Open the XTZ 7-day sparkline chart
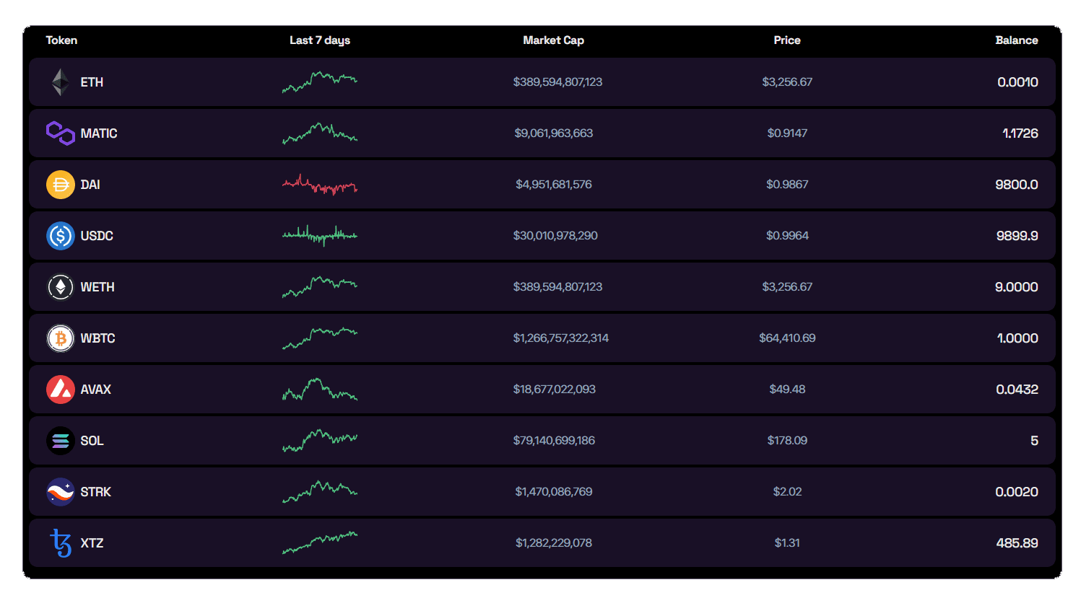Image resolution: width=1081 pixels, height=598 pixels. pos(320,543)
